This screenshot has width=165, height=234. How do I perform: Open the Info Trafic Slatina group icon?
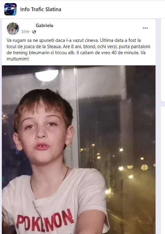click(x=10, y=9)
